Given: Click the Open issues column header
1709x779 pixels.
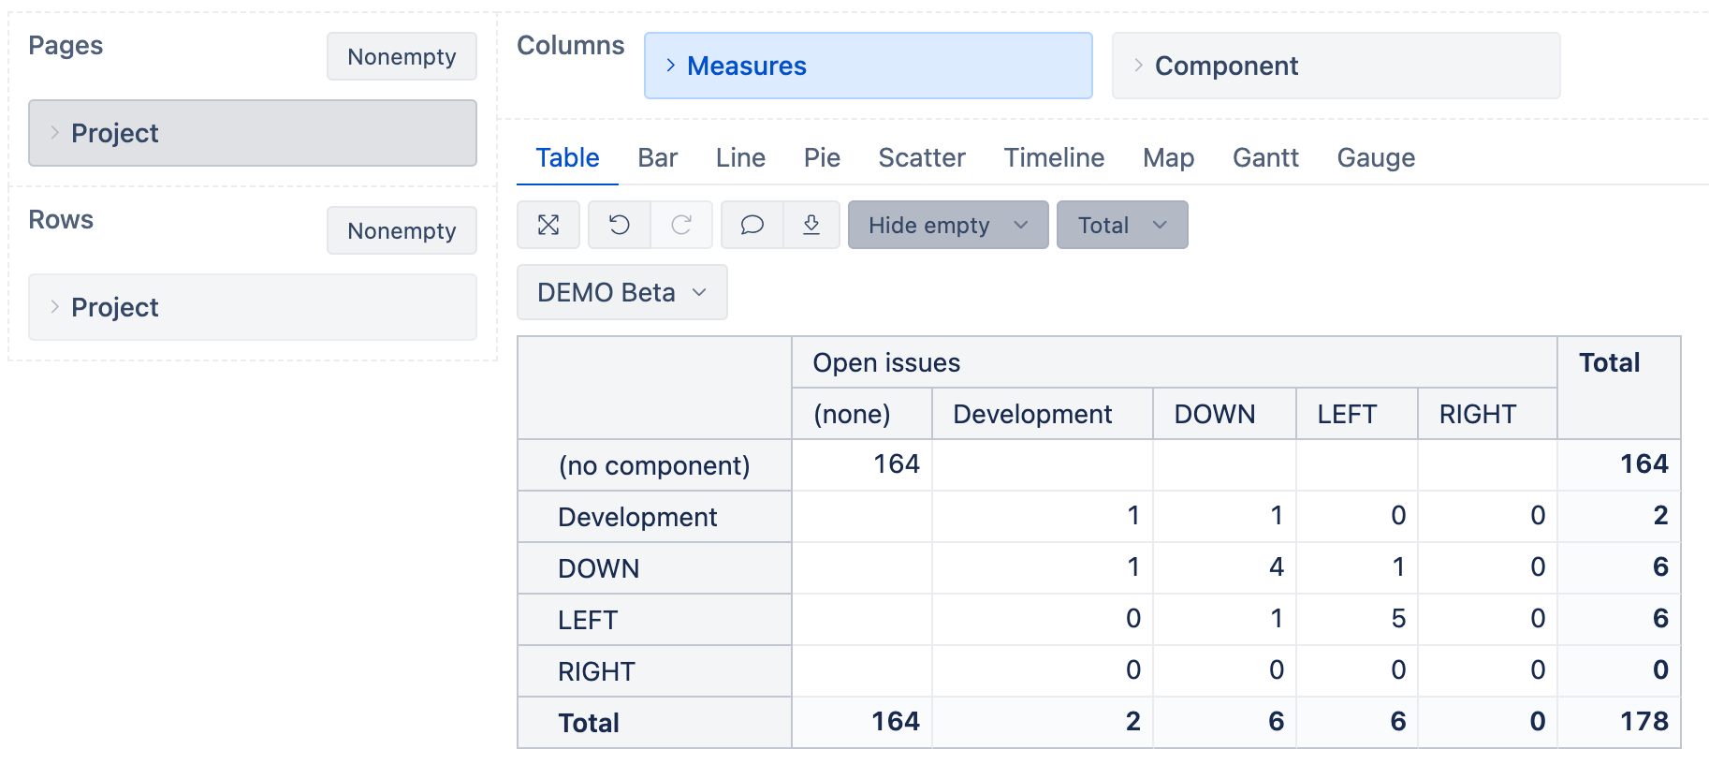Looking at the screenshot, I should 1174,362.
